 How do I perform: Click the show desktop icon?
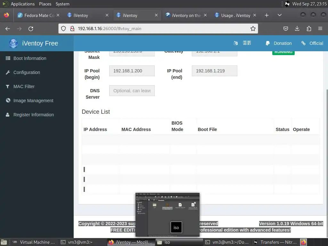(4, 242)
